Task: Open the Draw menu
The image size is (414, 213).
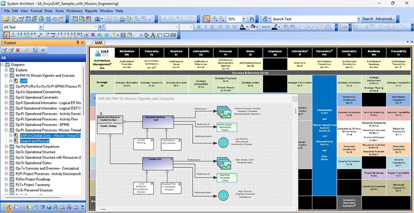Action: [x=49, y=11]
